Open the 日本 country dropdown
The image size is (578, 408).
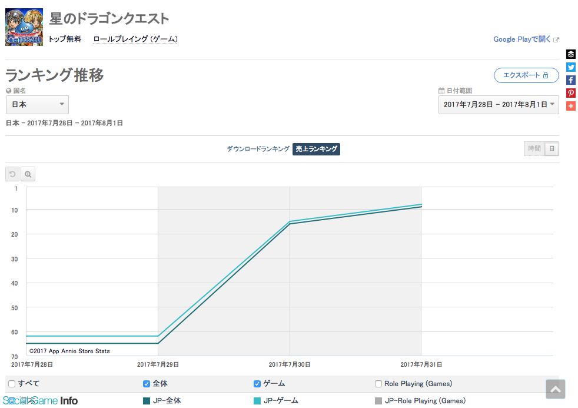(x=37, y=105)
